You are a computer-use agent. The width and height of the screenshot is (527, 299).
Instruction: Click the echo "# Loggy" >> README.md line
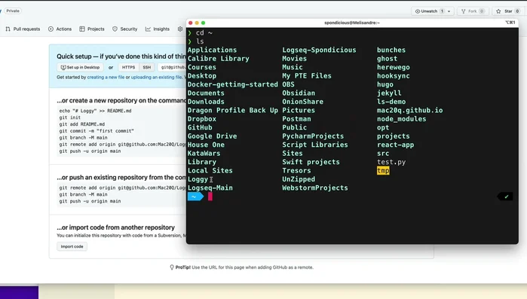[x=95, y=111]
